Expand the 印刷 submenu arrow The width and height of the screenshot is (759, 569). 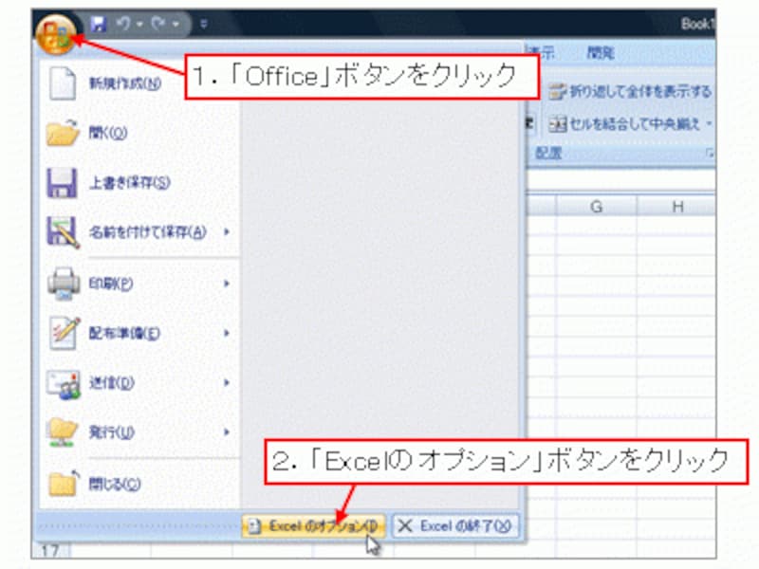pyautogui.click(x=226, y=284)
